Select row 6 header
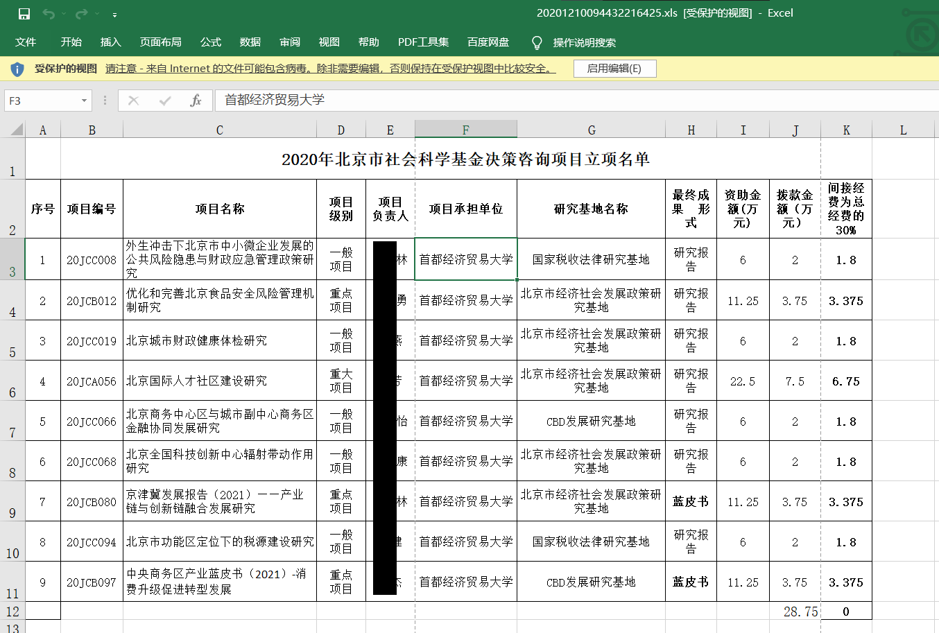The image size is (939, 633). 12,380
